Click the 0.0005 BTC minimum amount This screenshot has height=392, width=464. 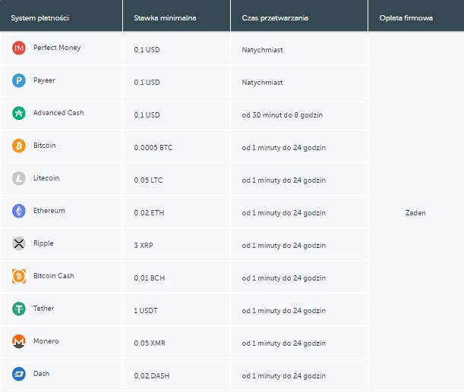(153, 148)
